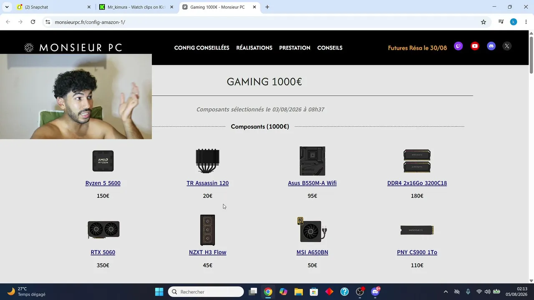Click the DDR4 RAM sticks image
This screenshot has height=300, width=534.
coord(417,161)
